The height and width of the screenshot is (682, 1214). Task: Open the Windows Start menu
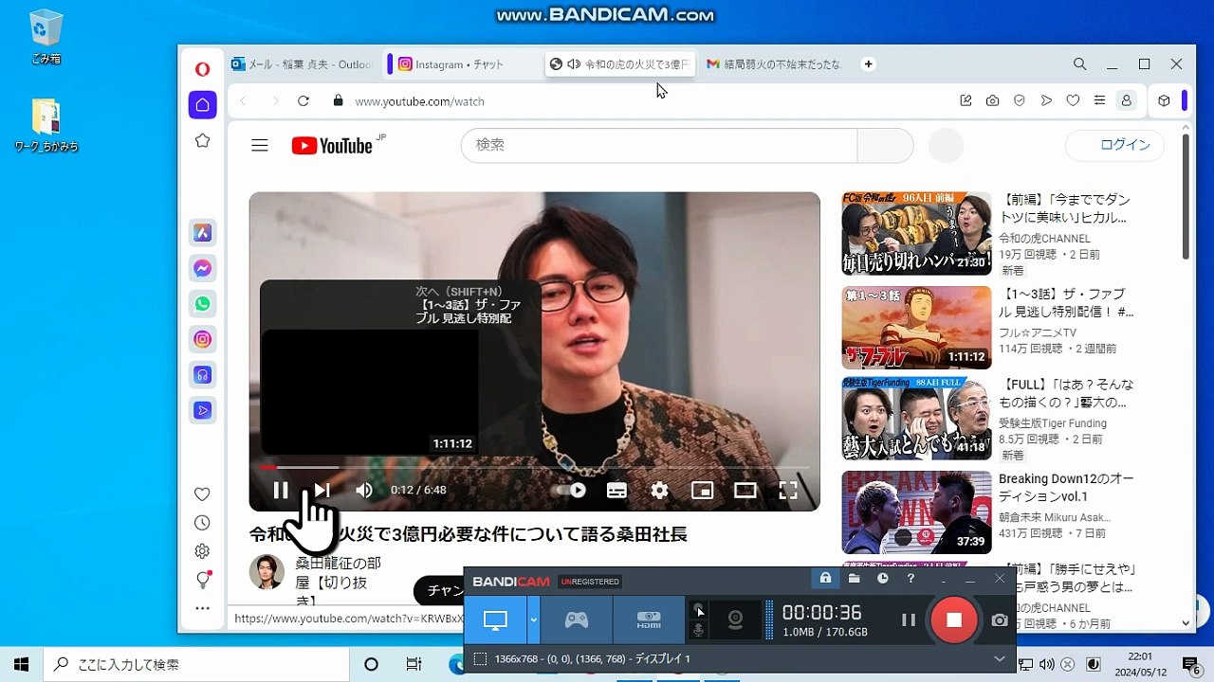21,664
